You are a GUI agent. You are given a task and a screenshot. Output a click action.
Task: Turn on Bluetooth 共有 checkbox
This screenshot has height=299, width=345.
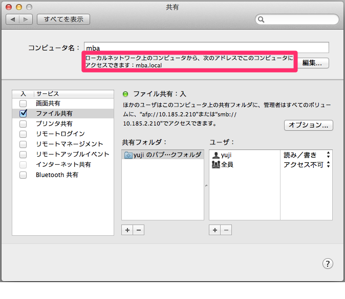[23, 175]
